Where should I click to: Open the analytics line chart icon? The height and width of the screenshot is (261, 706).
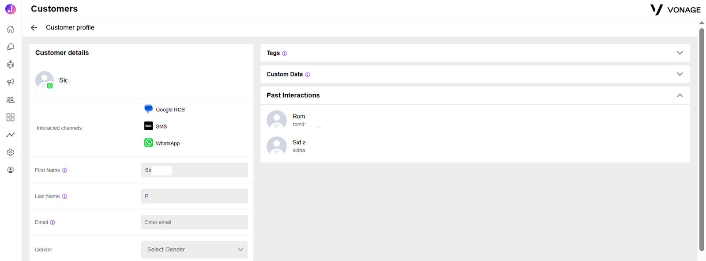[x=11, y=135]
